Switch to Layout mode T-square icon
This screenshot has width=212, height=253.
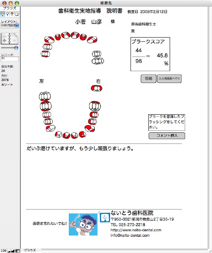12,14
